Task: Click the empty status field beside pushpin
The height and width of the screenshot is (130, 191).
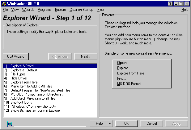Action: 50,124
